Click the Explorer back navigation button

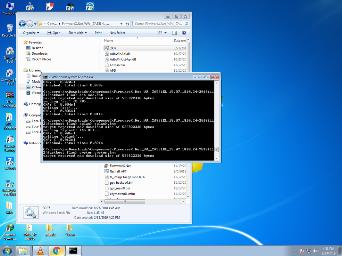pos(22,24)
